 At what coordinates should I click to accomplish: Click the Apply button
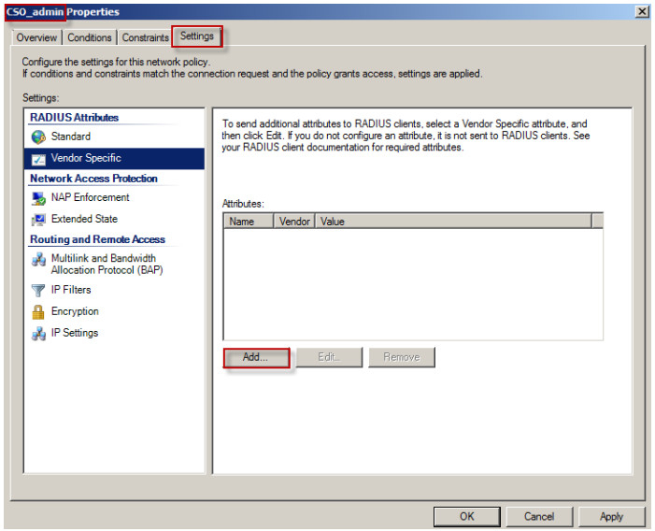coord(612,517)
